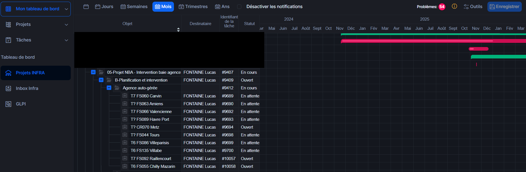This screenshot has width=526, height=172.
Task: Click task ID #9407
Action: (x=228, y=72)
